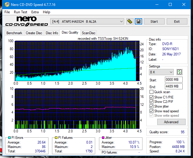
Task: Select the Disc Quality tab
Action: point(70,32)
